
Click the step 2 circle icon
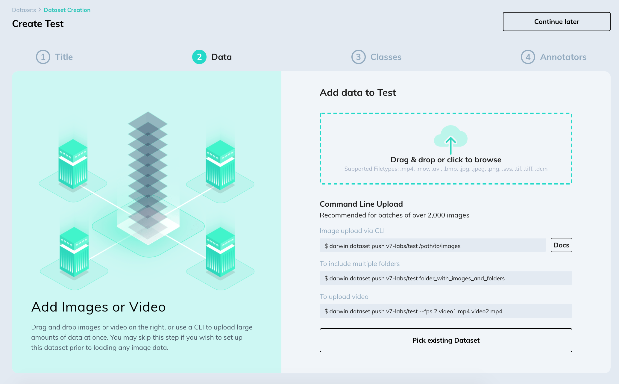(x=199, y=57)
